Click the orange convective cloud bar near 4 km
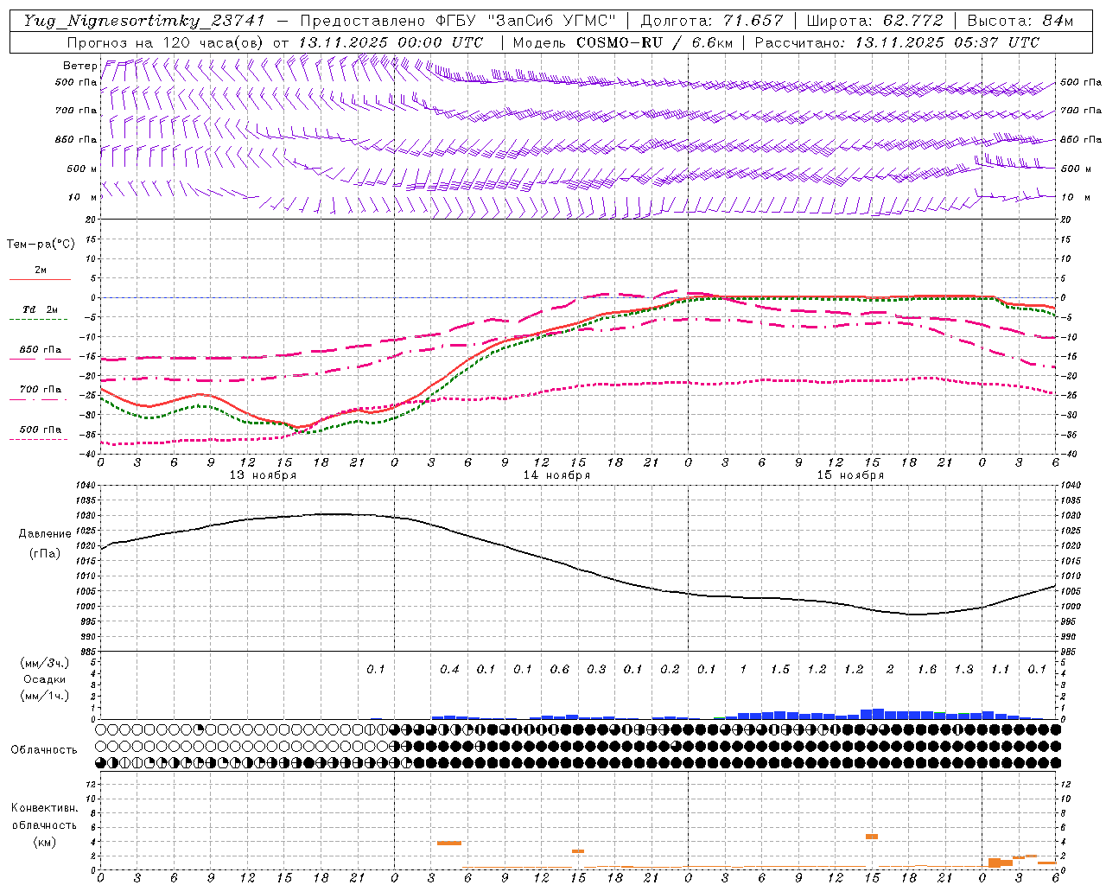 (x=449, y=843)
